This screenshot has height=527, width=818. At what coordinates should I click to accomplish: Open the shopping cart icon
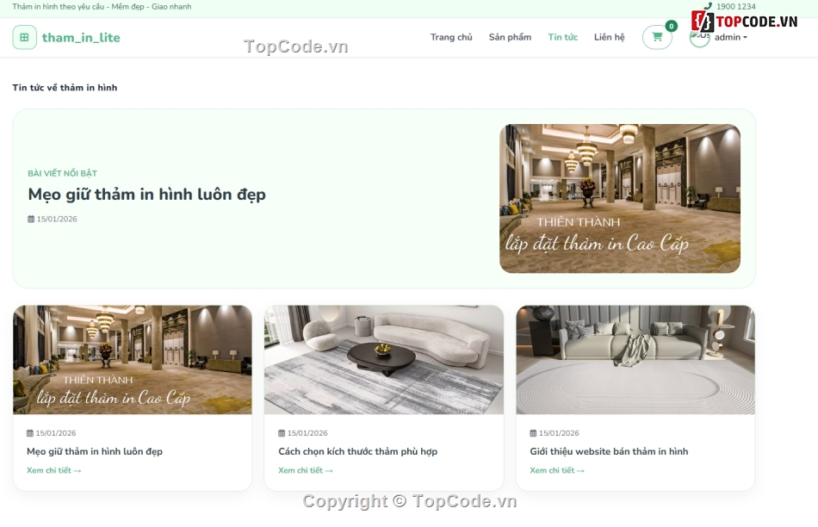pyautogui.click(x=657, y=37)
